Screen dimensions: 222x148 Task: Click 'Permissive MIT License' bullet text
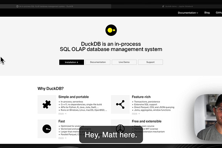pos(146,129)
